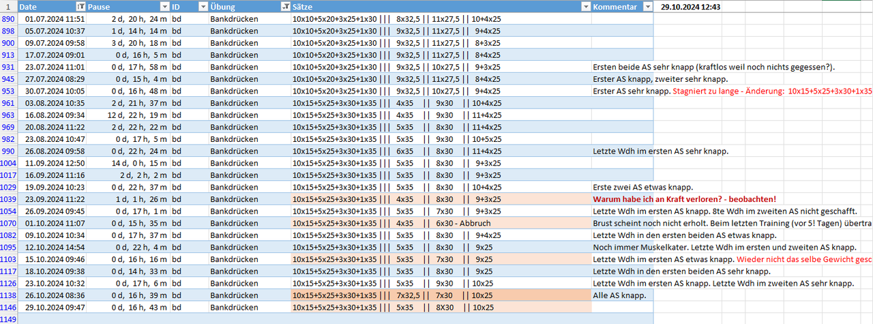Select Sätze cell in row 1146 with 8X30

pos(441,306)
